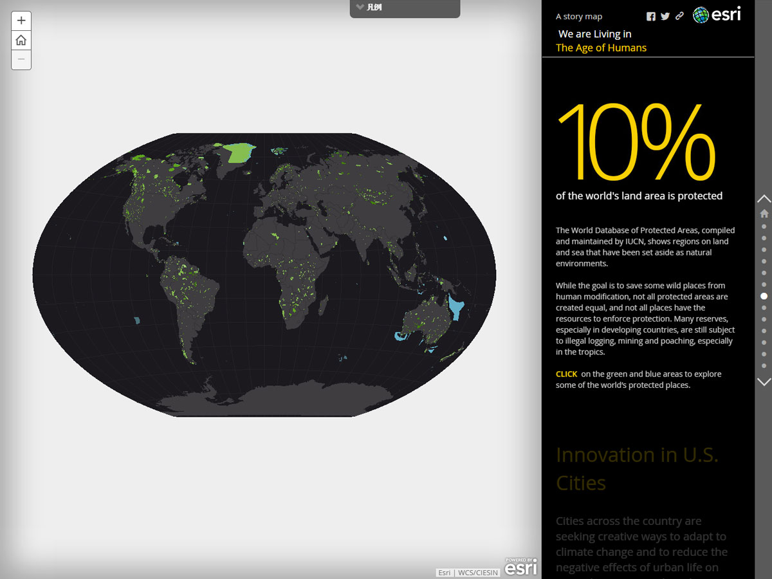Click the WCS/CIESIN attribution text

(477, 573)
